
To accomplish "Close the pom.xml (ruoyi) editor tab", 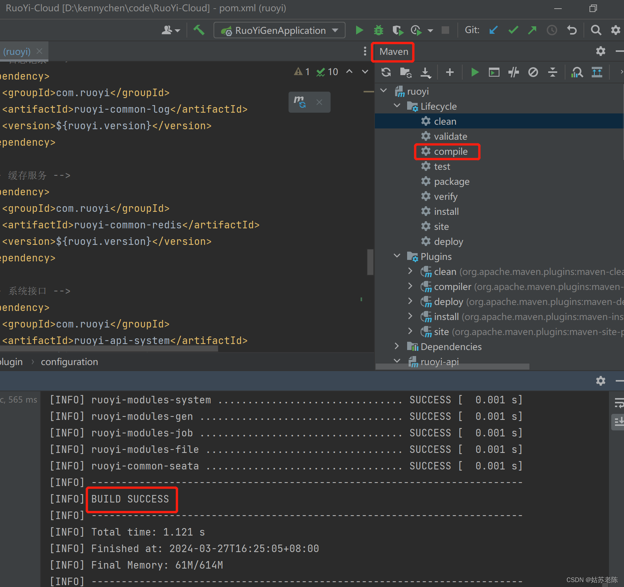I will pyautogui.click(x=39, y=51).
